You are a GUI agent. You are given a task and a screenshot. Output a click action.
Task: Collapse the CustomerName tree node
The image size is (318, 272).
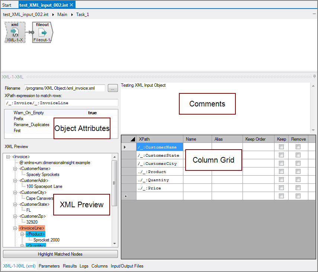(16, 169)
